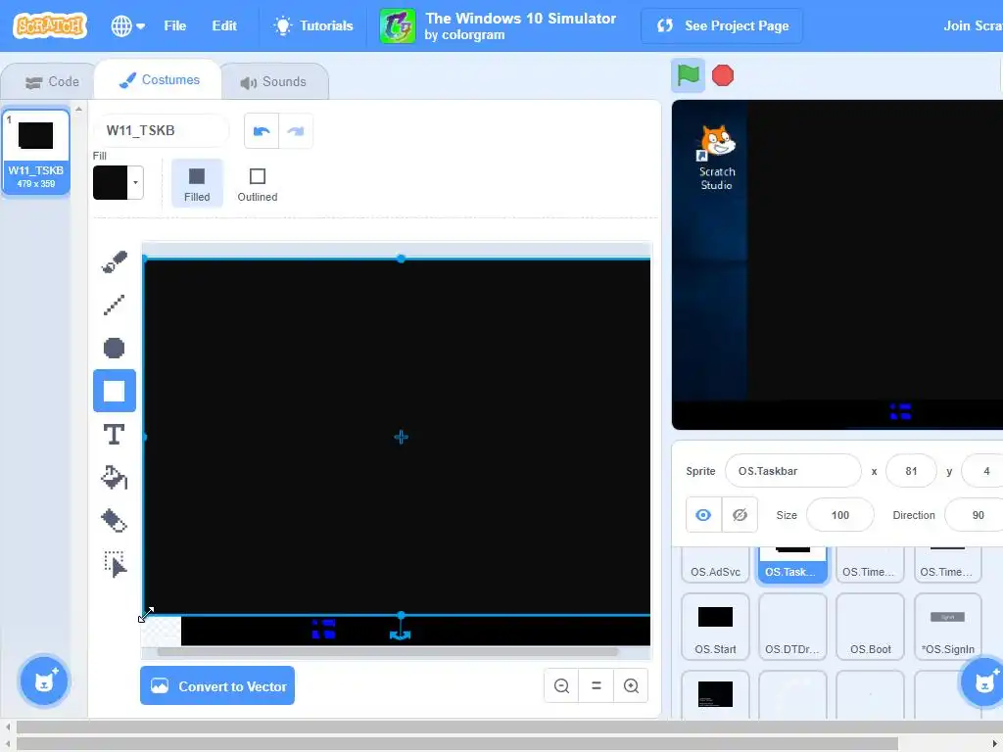The image size is (1003, 752).
Task: Select the Eraser tool
Action: point(115,521)
